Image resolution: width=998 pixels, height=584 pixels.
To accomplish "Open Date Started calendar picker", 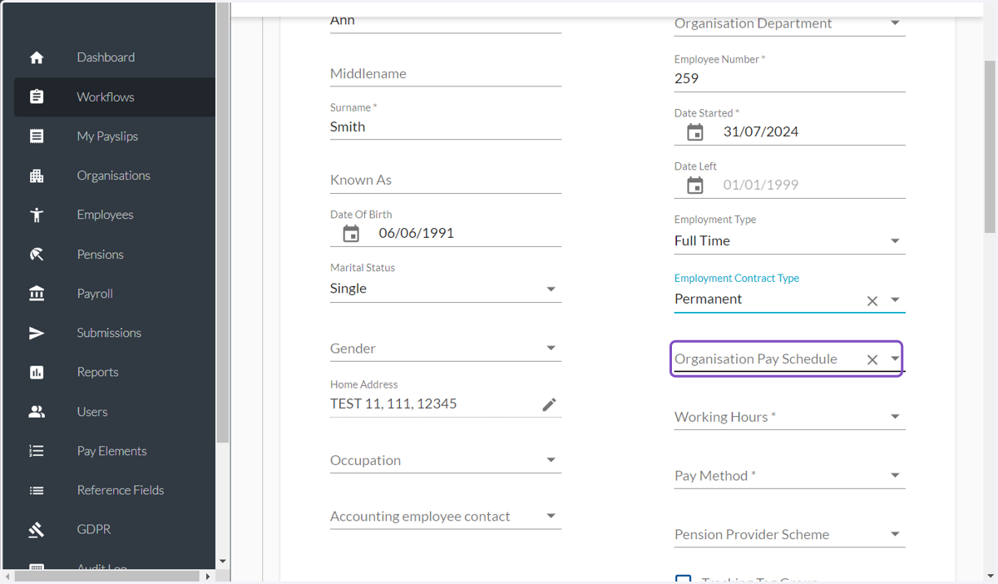I will (x=695, y=132).
